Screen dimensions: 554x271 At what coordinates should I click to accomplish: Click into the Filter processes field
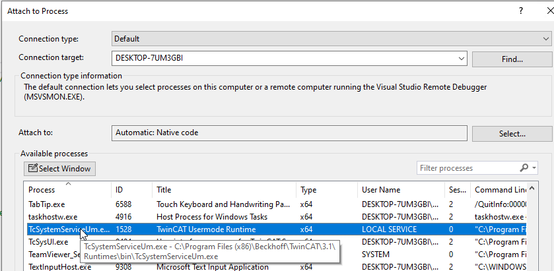[466, 168]
